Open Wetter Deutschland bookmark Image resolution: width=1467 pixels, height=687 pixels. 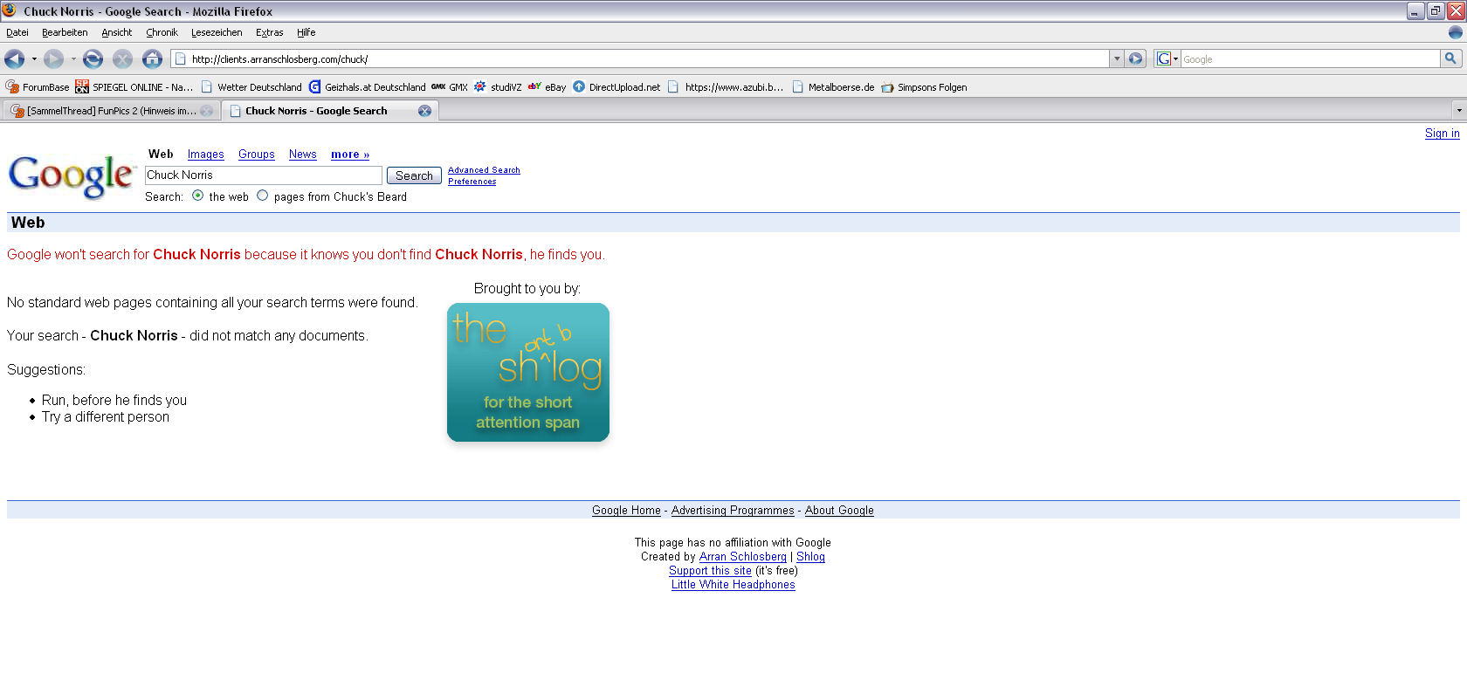tap(251, 86)
